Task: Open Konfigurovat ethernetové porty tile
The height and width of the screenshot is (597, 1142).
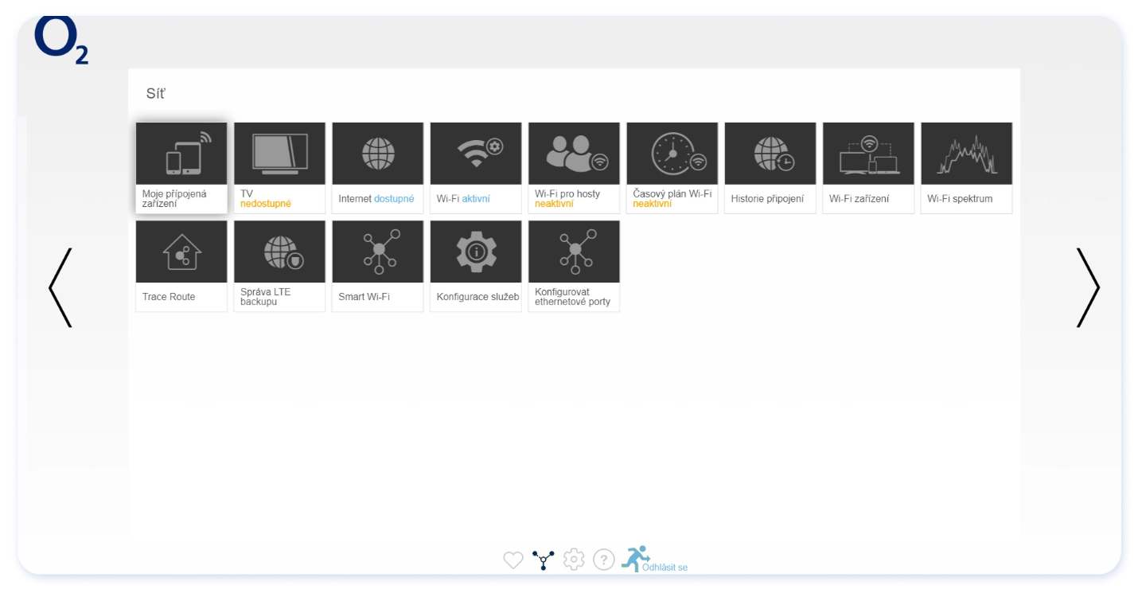Action: pos(574,265)
